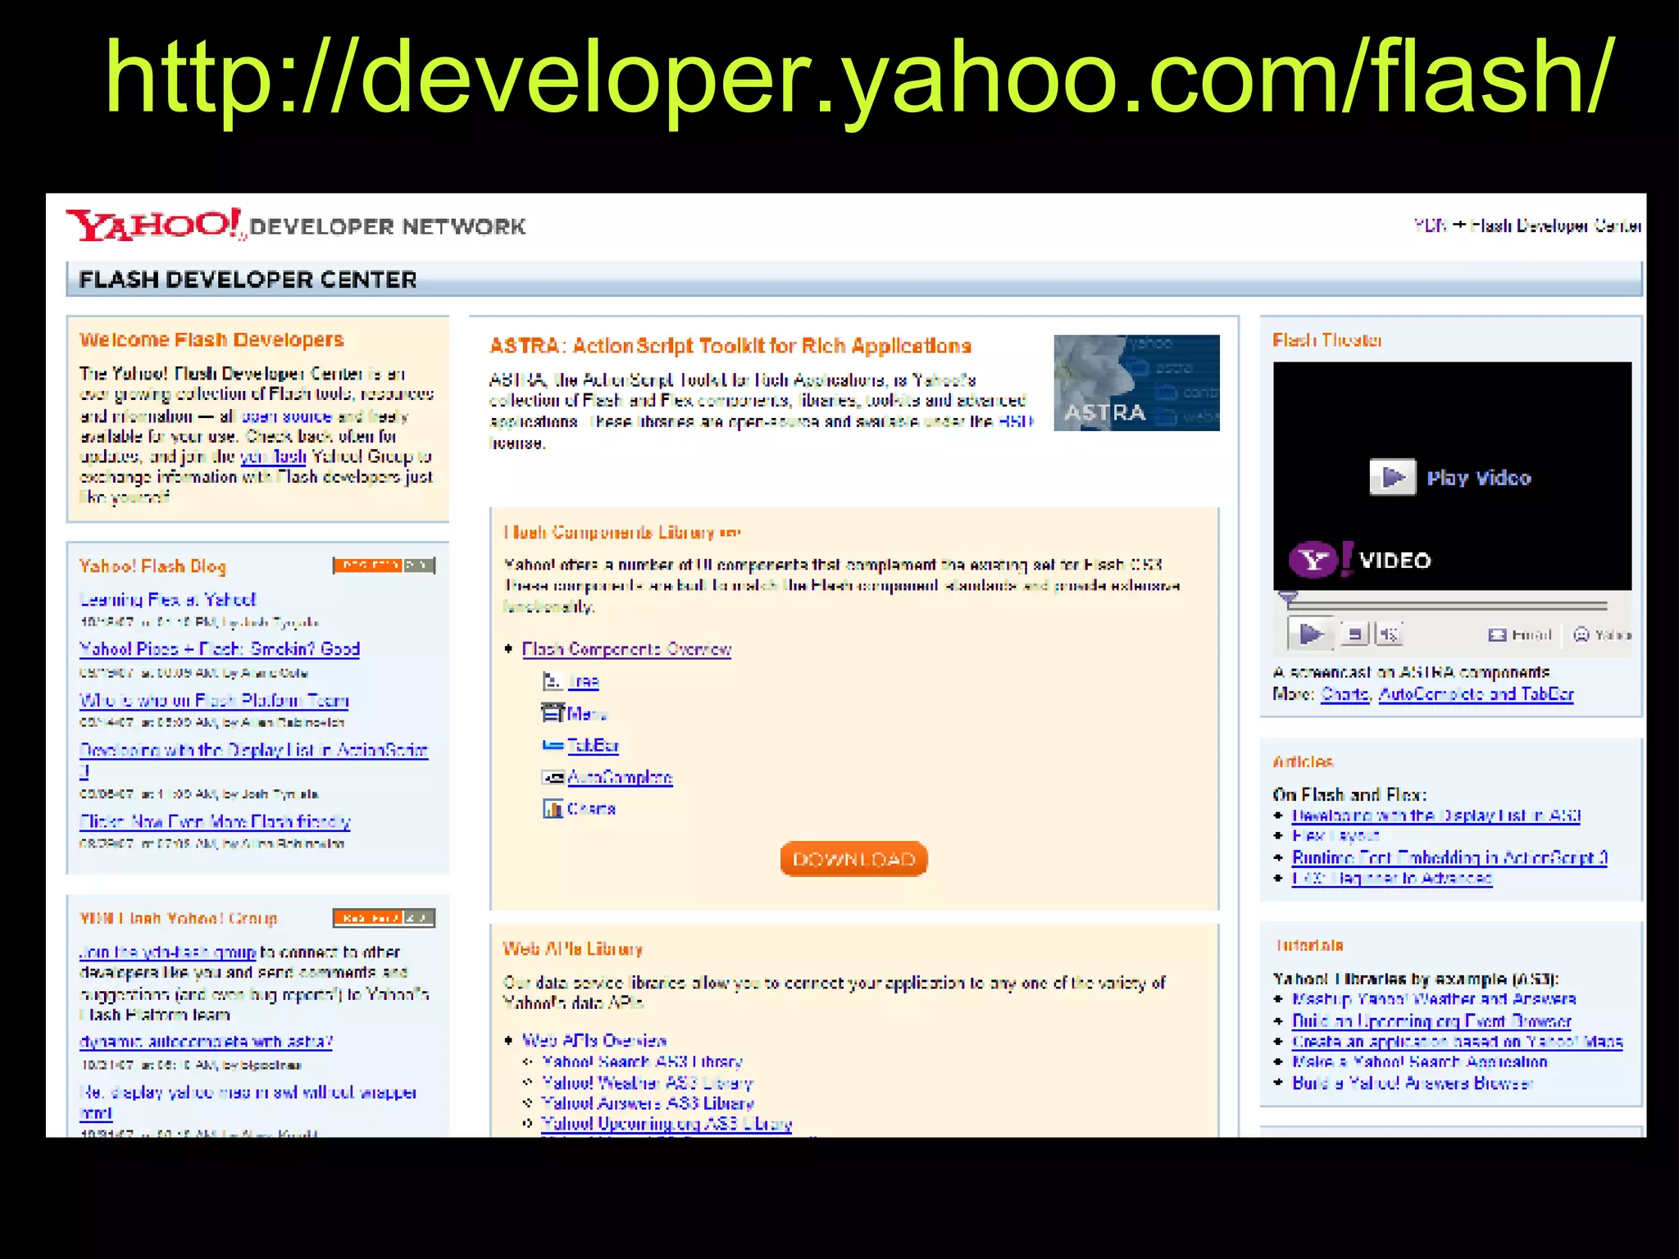Click the Menu component icon
Image resolution: width=1679 pixels, height=1259 pixels.
point(553,713)
